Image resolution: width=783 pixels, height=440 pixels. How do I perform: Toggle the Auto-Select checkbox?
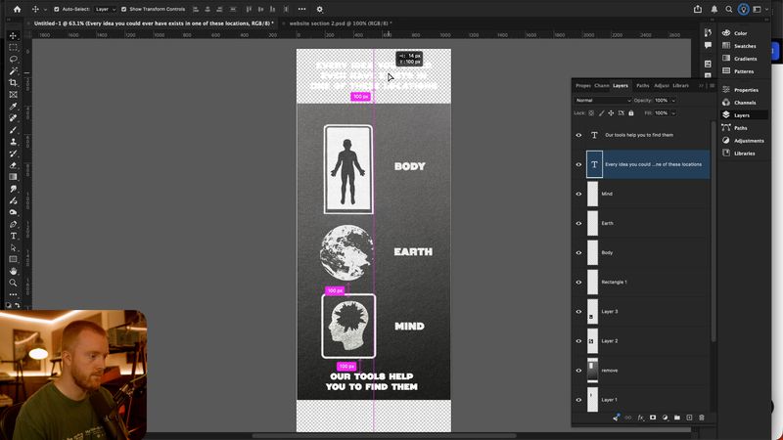coord(57,9)
